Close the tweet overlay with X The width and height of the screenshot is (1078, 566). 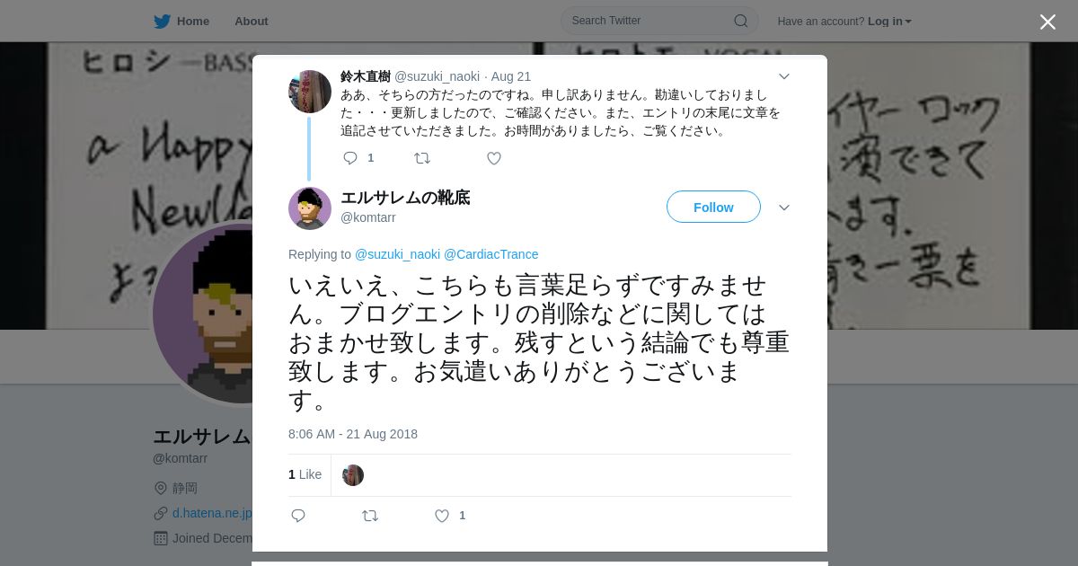click(x=1047, y=22)
